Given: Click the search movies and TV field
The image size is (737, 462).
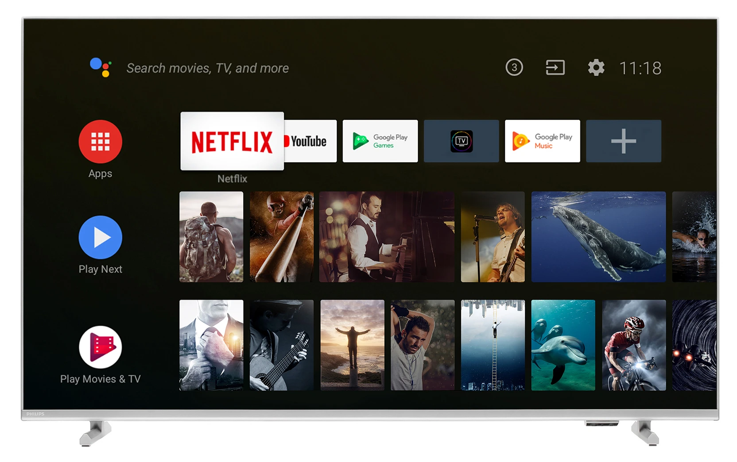Looking at the screenshot, I should pyautogui.click(x=207, y=68).
